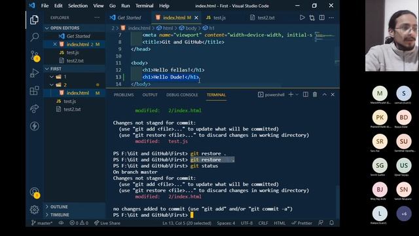Split the terminal panel
Screen dimensions: 419x236
tap(306, 94)
